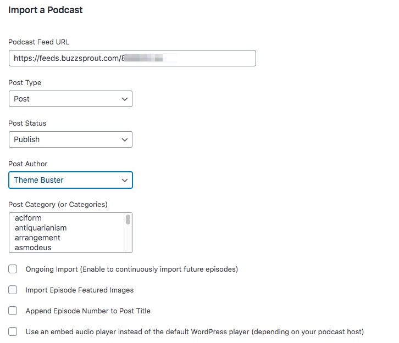Click the 'Import Episode Featured Images' label text
399x343 pixels.
[x=80, y=290]
